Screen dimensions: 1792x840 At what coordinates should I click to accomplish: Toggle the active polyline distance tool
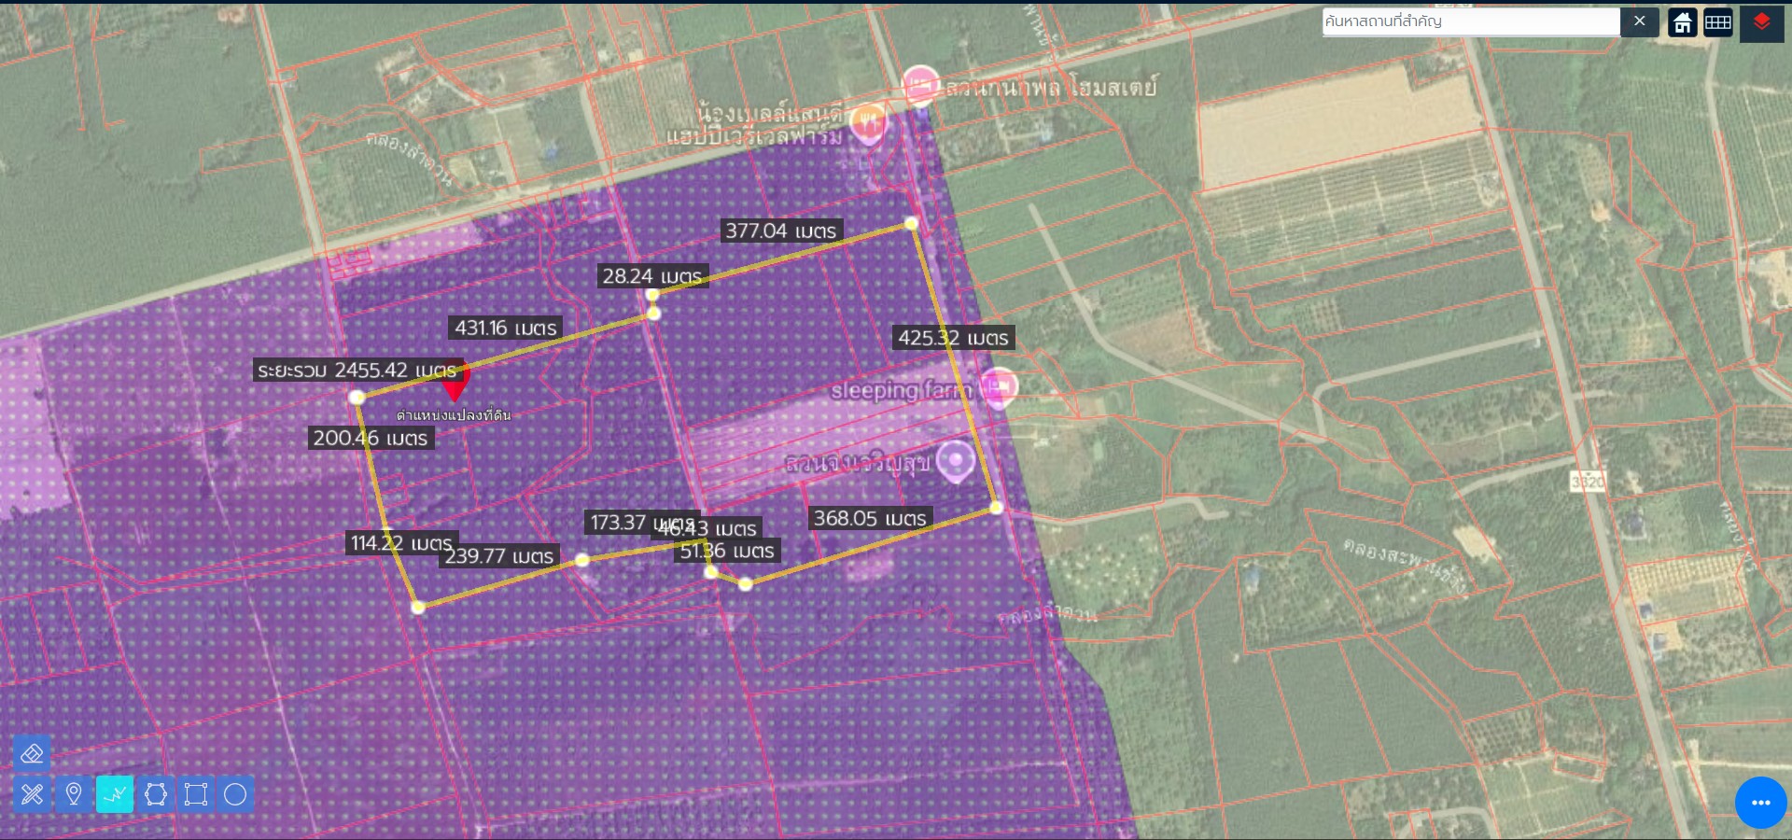pyautogui.click(x=115, y=794)
